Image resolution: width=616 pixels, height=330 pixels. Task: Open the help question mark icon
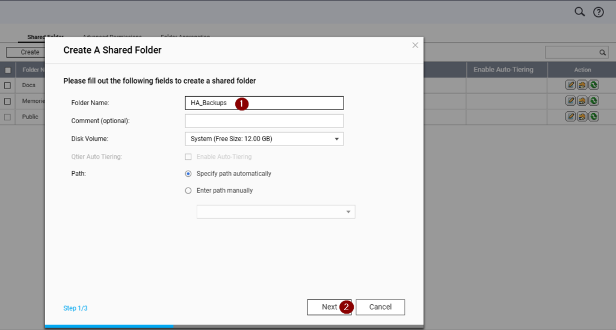pyautogui.click(x=598, y=12)
